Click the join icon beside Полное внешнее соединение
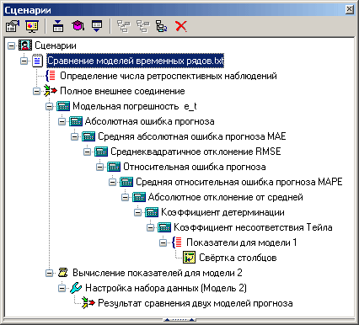 tap(51, 91)
